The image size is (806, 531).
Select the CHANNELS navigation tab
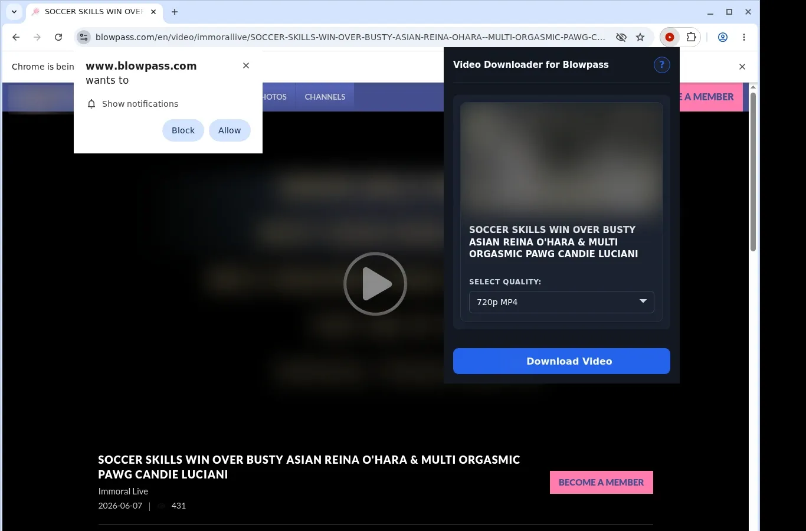coord(325,97)
